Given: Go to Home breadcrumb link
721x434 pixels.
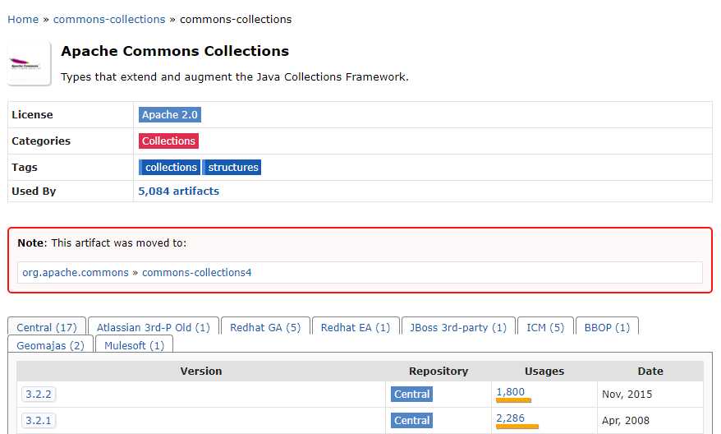Looking at the screenshot, I should (23, 19).
